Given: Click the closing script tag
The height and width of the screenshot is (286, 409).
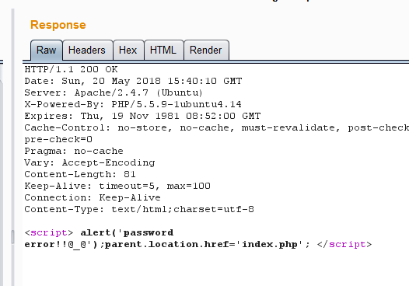Looking at the screenshot, I should (x=344, y=245).
